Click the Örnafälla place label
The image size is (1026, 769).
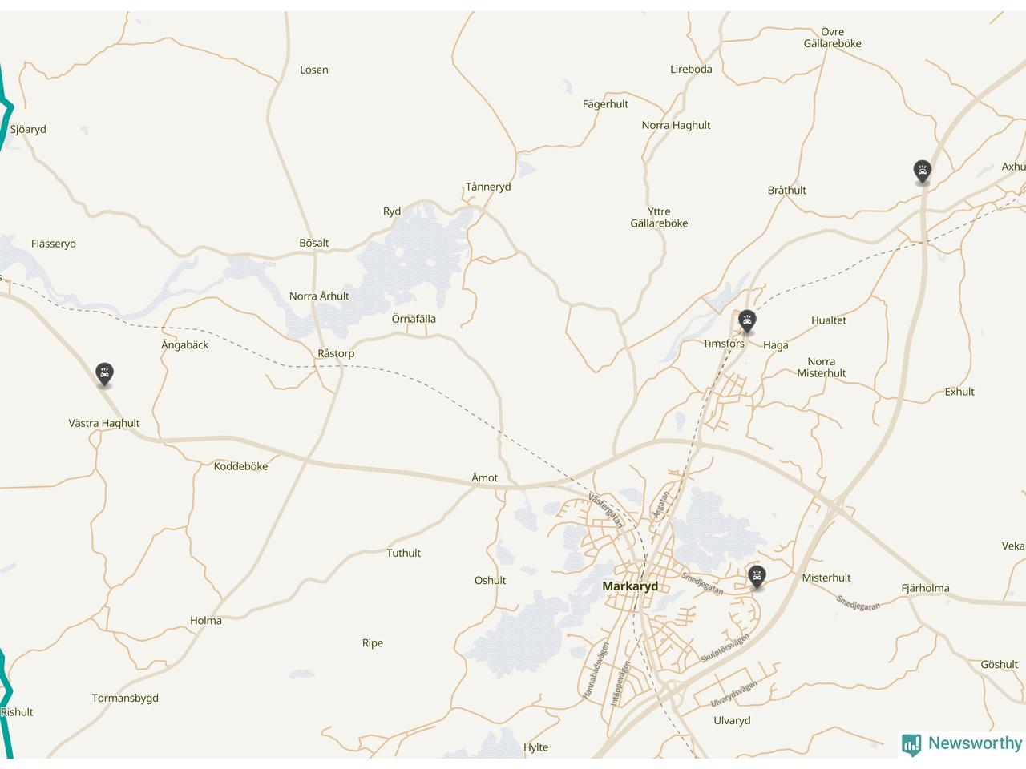click(x=414, y=319)
